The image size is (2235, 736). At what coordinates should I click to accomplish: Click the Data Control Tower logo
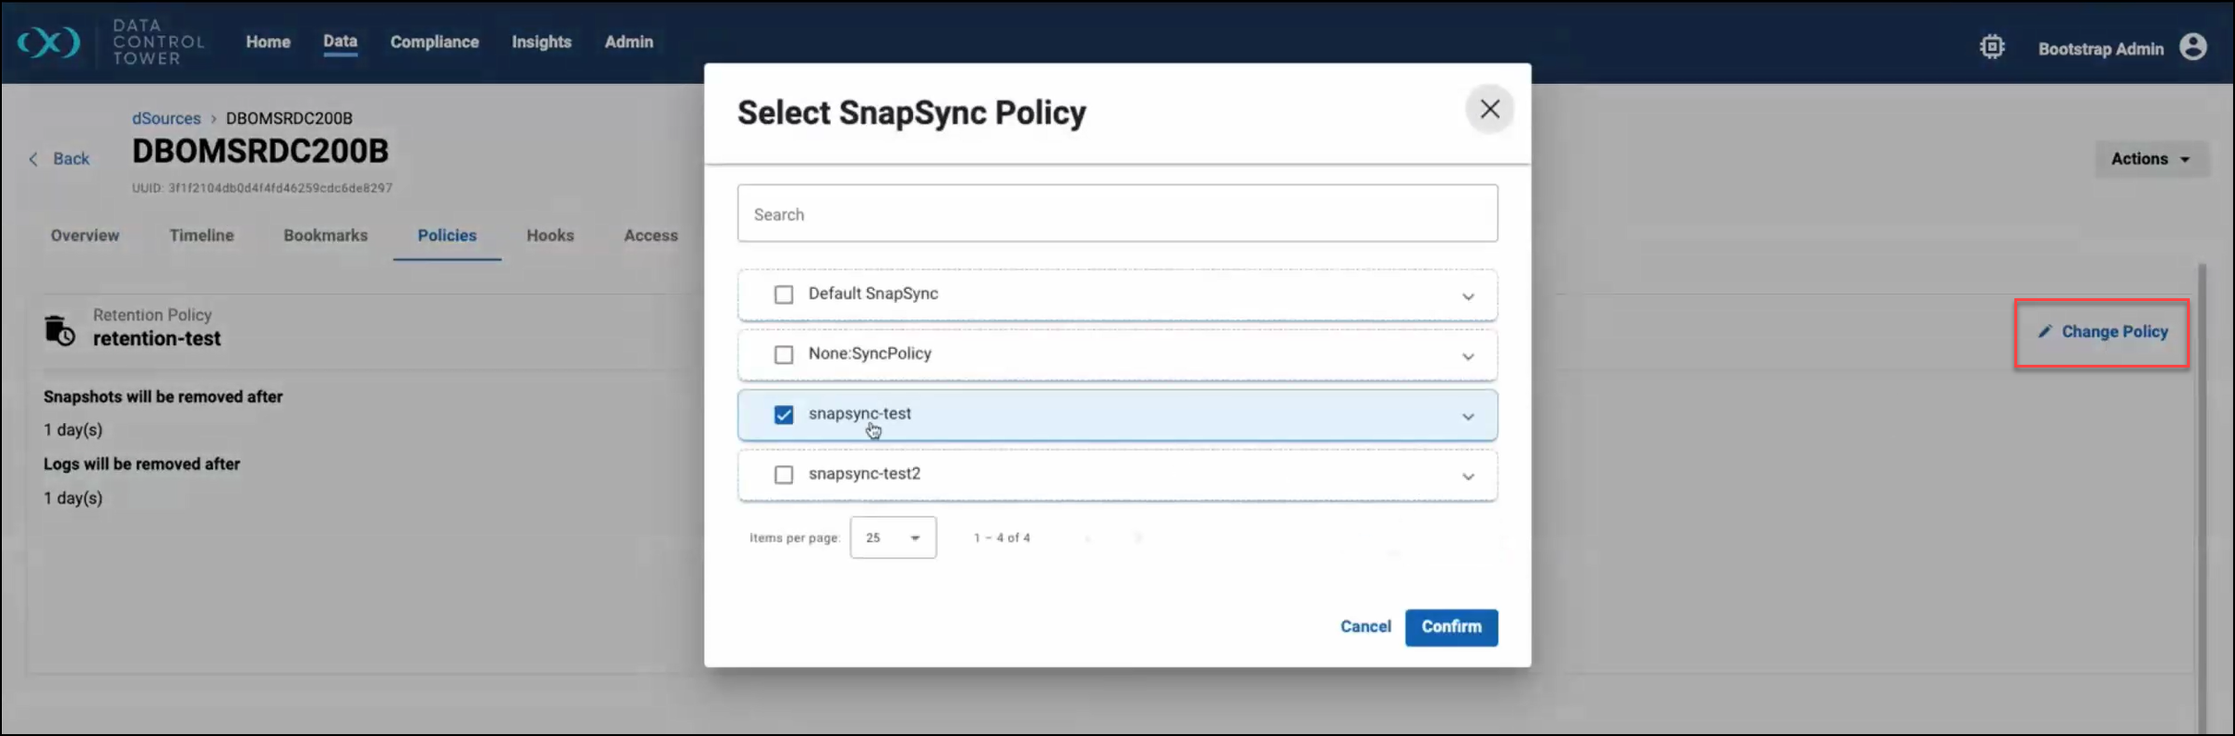tap(50, 42)
